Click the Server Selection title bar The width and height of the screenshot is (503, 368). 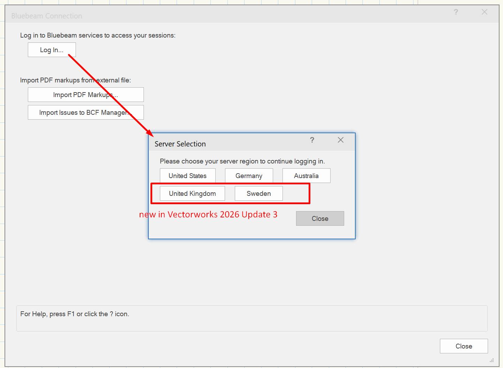pos(226,144)
